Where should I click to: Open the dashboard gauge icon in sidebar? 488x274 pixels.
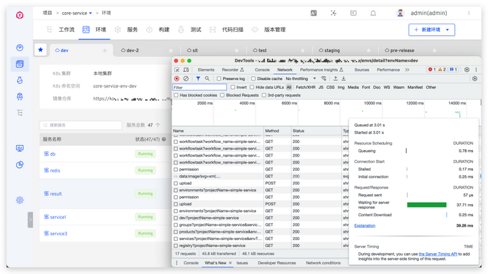coord(20,47)
